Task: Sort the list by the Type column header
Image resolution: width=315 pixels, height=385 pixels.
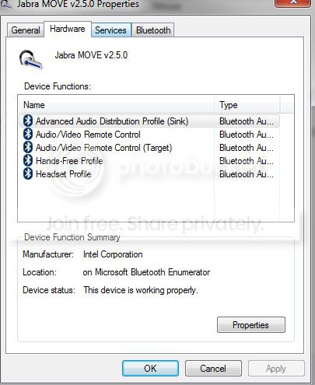Action: (x=247, y=105)
